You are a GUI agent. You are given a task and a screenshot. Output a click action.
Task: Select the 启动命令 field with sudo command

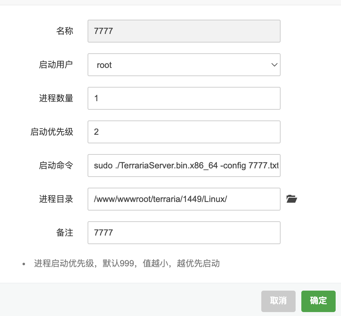184,166
